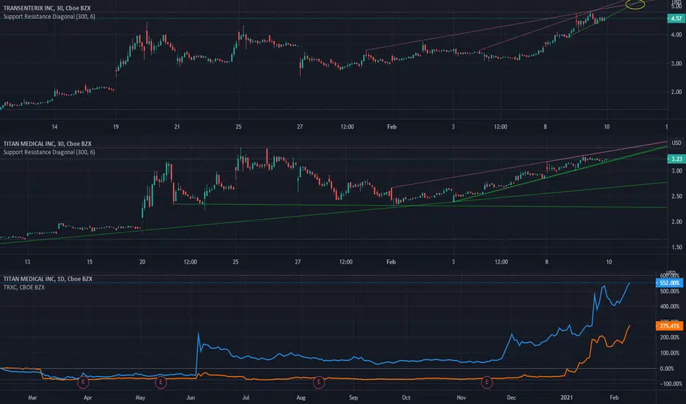686x404 pixels.
Task: Select the Support Resistance Diagonal indicator label under TRANSENTERIX
Action: point(49,17)
